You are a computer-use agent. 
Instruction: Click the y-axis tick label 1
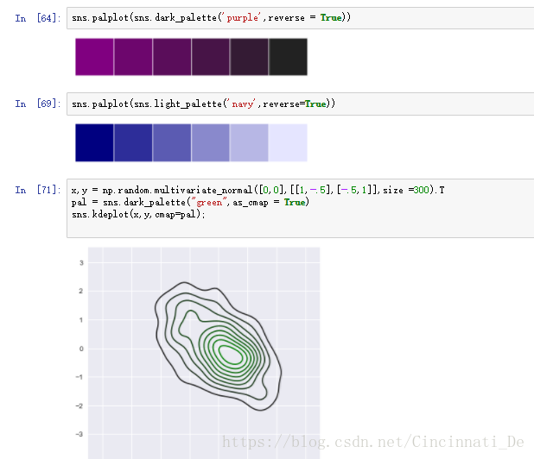tap(81, 320)
